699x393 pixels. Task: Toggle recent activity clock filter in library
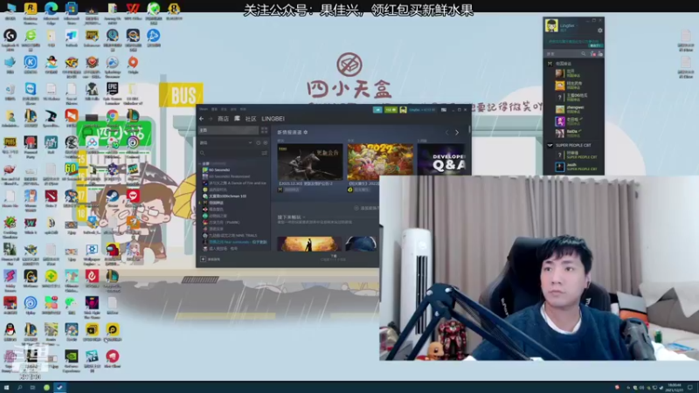tap(258, 142)
